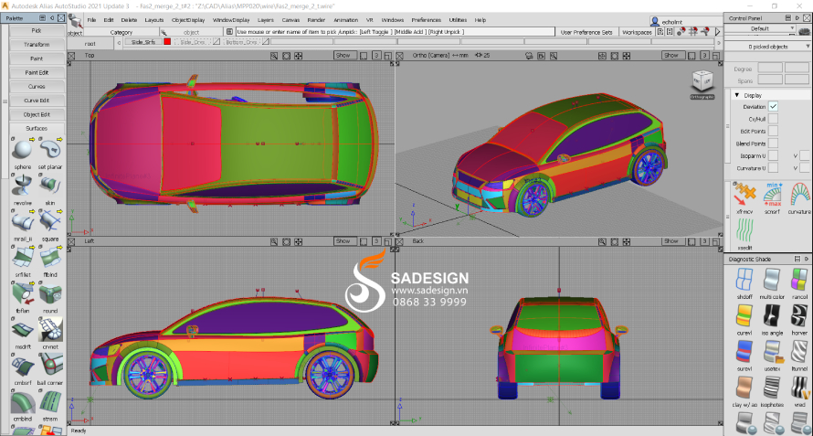Open the ObjectDisplay menu
813x436 pixels.
click(x=188, y=20)
